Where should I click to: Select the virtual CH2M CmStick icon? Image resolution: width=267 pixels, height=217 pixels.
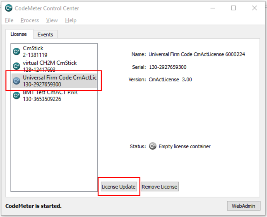click(16, 66)
